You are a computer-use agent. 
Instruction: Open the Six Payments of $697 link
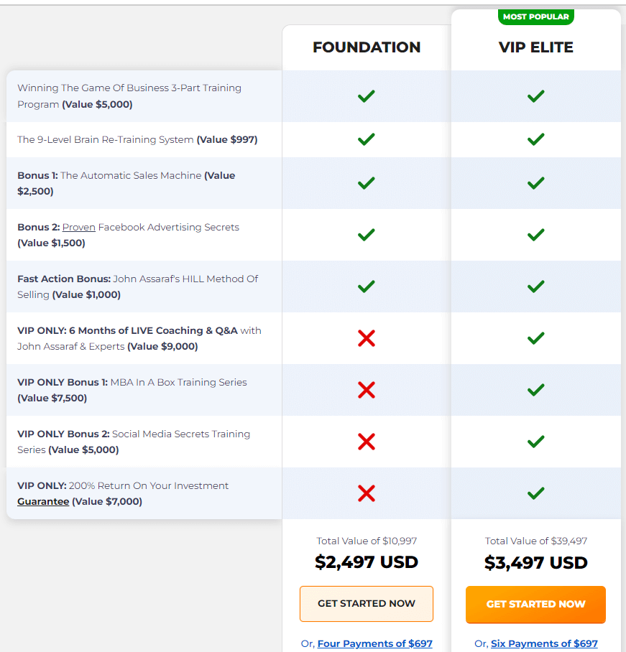pos(544,643)
